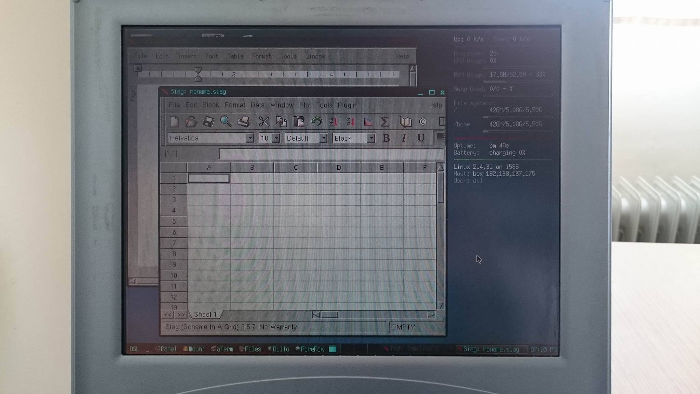Click the Undo arrow icon
The image size is (700, 394).
[x=316, y=121]
